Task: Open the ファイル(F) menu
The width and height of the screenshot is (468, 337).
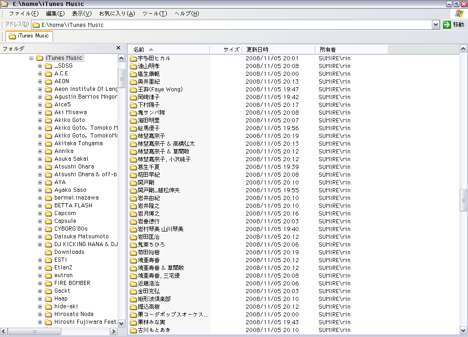Action: click(x=24, y=13)
